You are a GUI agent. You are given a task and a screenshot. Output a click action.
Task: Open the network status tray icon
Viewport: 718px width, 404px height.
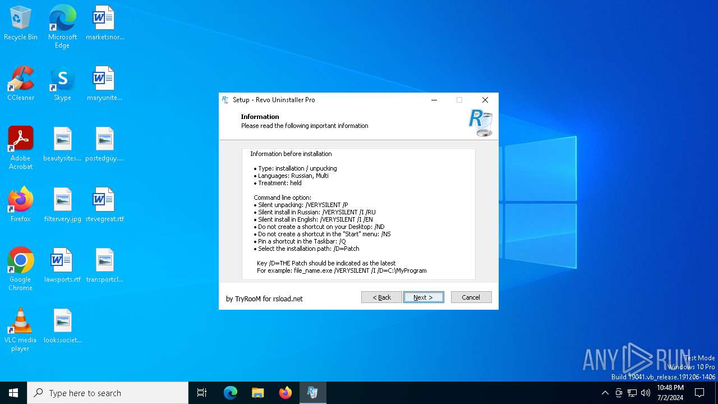click(x=632, y=393)
